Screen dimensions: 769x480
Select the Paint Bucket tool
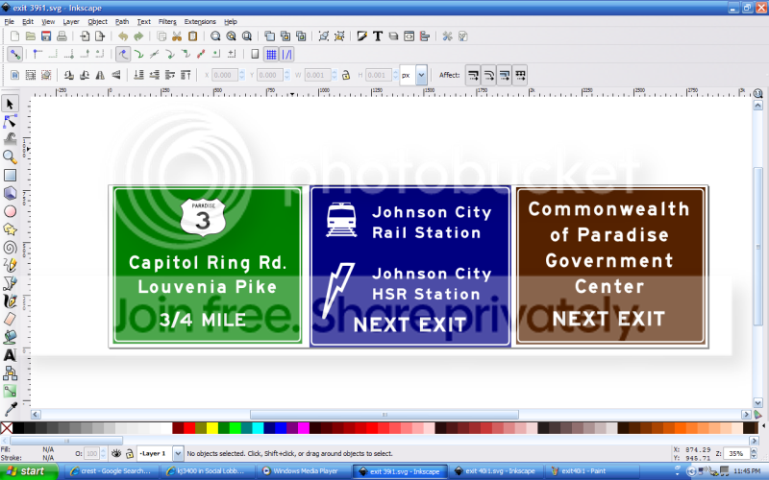click(10, 337)
